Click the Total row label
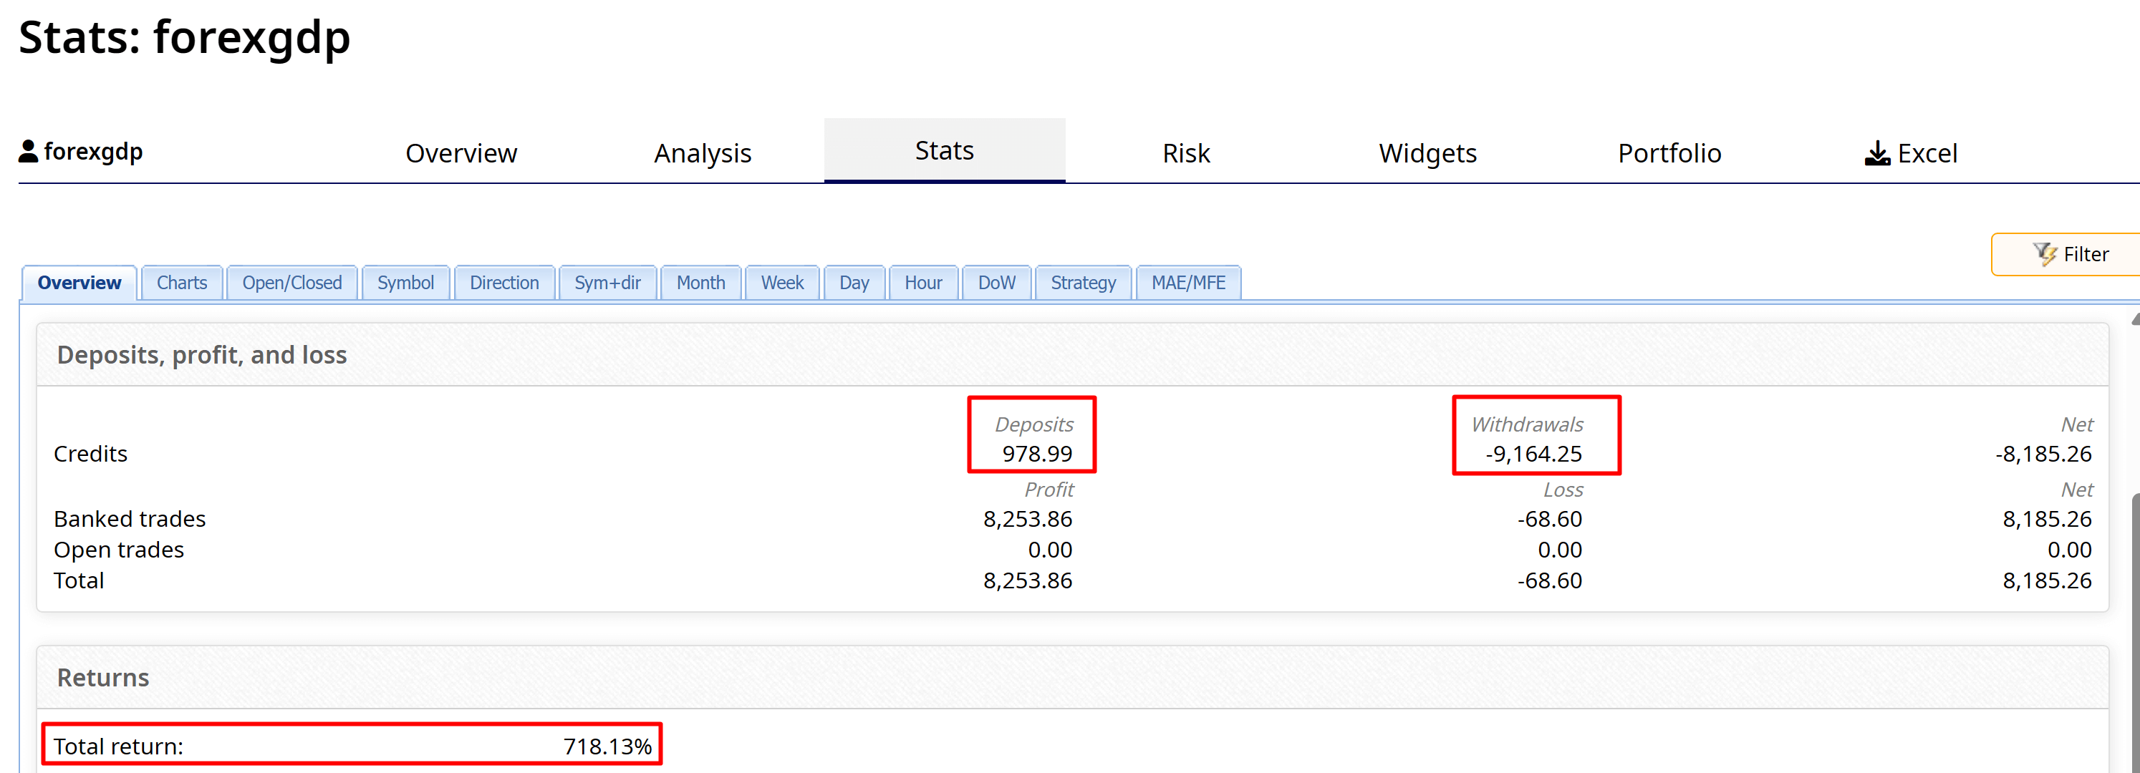The image size is (2140, 773). (x=79, y=580)
